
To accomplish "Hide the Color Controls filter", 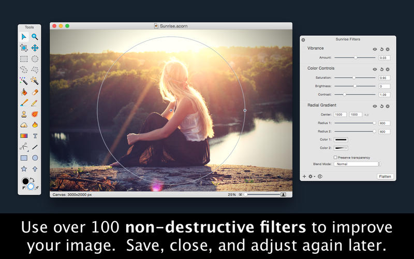I will tap(375, 69).
